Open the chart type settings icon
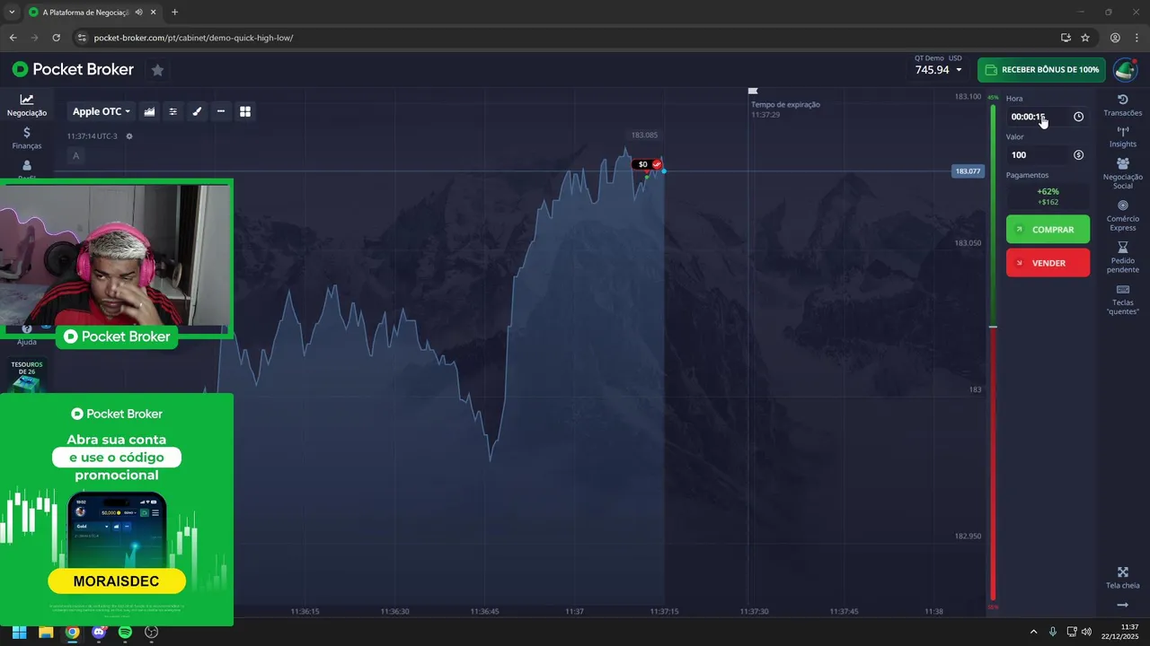This screenshot has height=646, width=1150. pyautogui.click(x=149, y=111)
